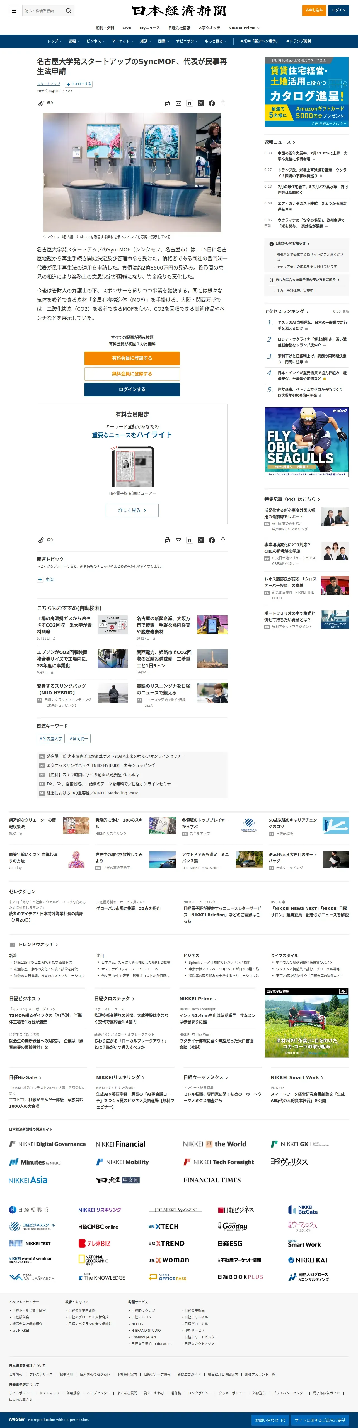Open National Geographic logo link
This screenshot has width=358, height=1428.
click(93, 1260)
